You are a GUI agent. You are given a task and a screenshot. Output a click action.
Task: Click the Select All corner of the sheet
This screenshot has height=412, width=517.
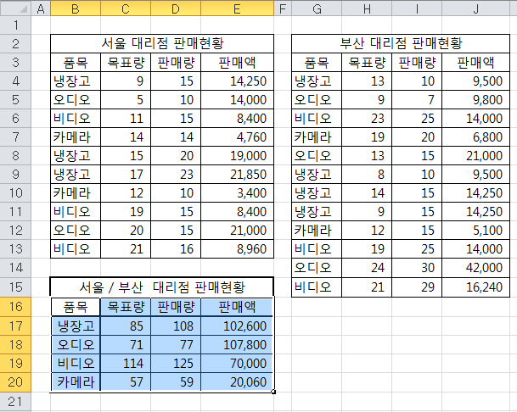[15, 8]
